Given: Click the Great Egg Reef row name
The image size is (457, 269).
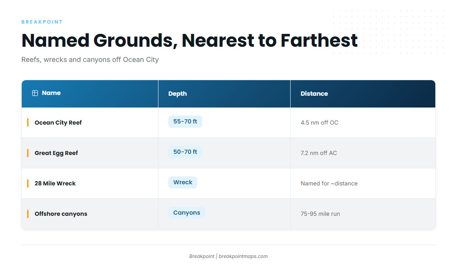Looking at the screenshot, I should coord(56,153).
